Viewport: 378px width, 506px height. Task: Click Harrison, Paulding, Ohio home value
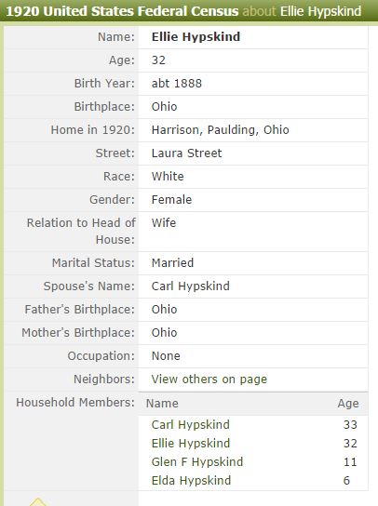pyautogui.click(x=220, y=130)
